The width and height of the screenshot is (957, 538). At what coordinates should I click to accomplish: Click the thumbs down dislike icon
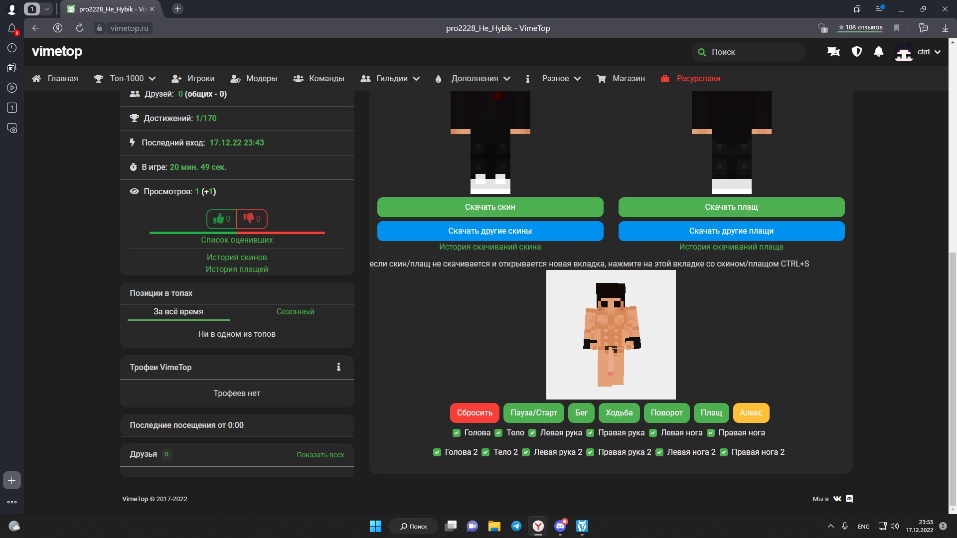[x=248, y=219]
